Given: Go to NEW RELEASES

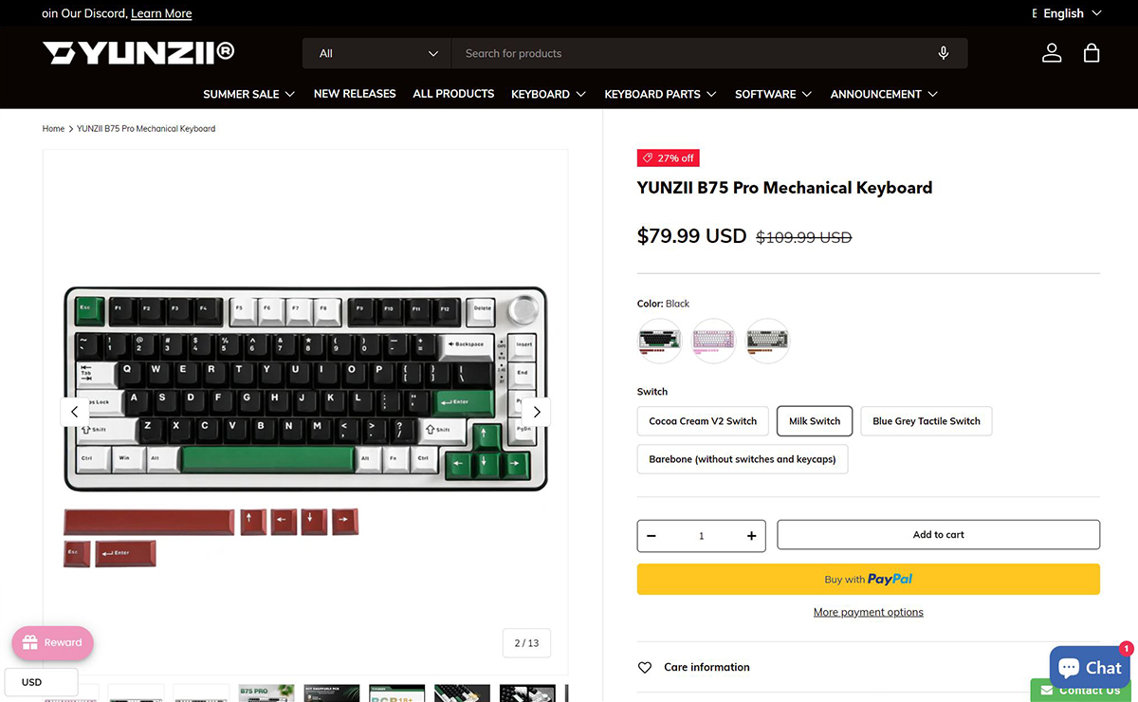Looking at the screenshot, I should 355,94.
